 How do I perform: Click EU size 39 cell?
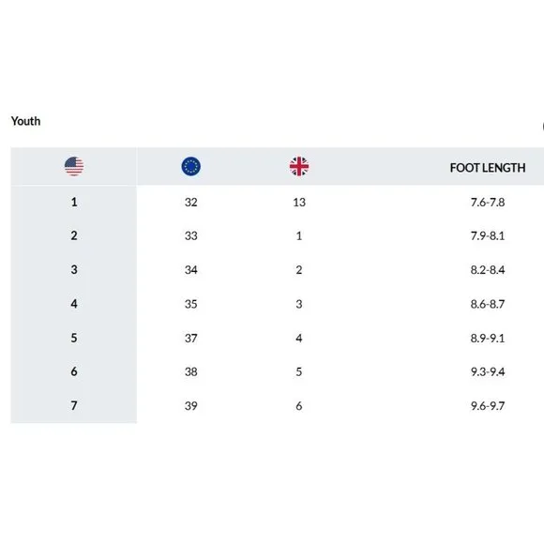tap(190, 406)
